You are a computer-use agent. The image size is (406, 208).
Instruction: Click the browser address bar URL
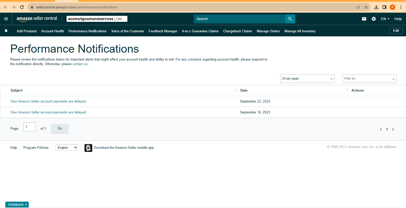pyautogui.click(x=77, y=7)
